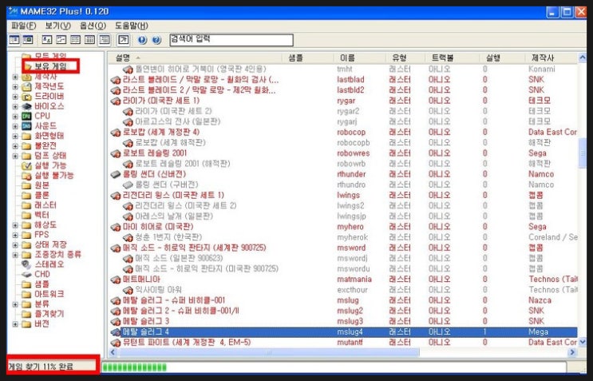
Task: Click the game icon beside 로보캅 (세계 개정판 4)
Action: point(116,133)
